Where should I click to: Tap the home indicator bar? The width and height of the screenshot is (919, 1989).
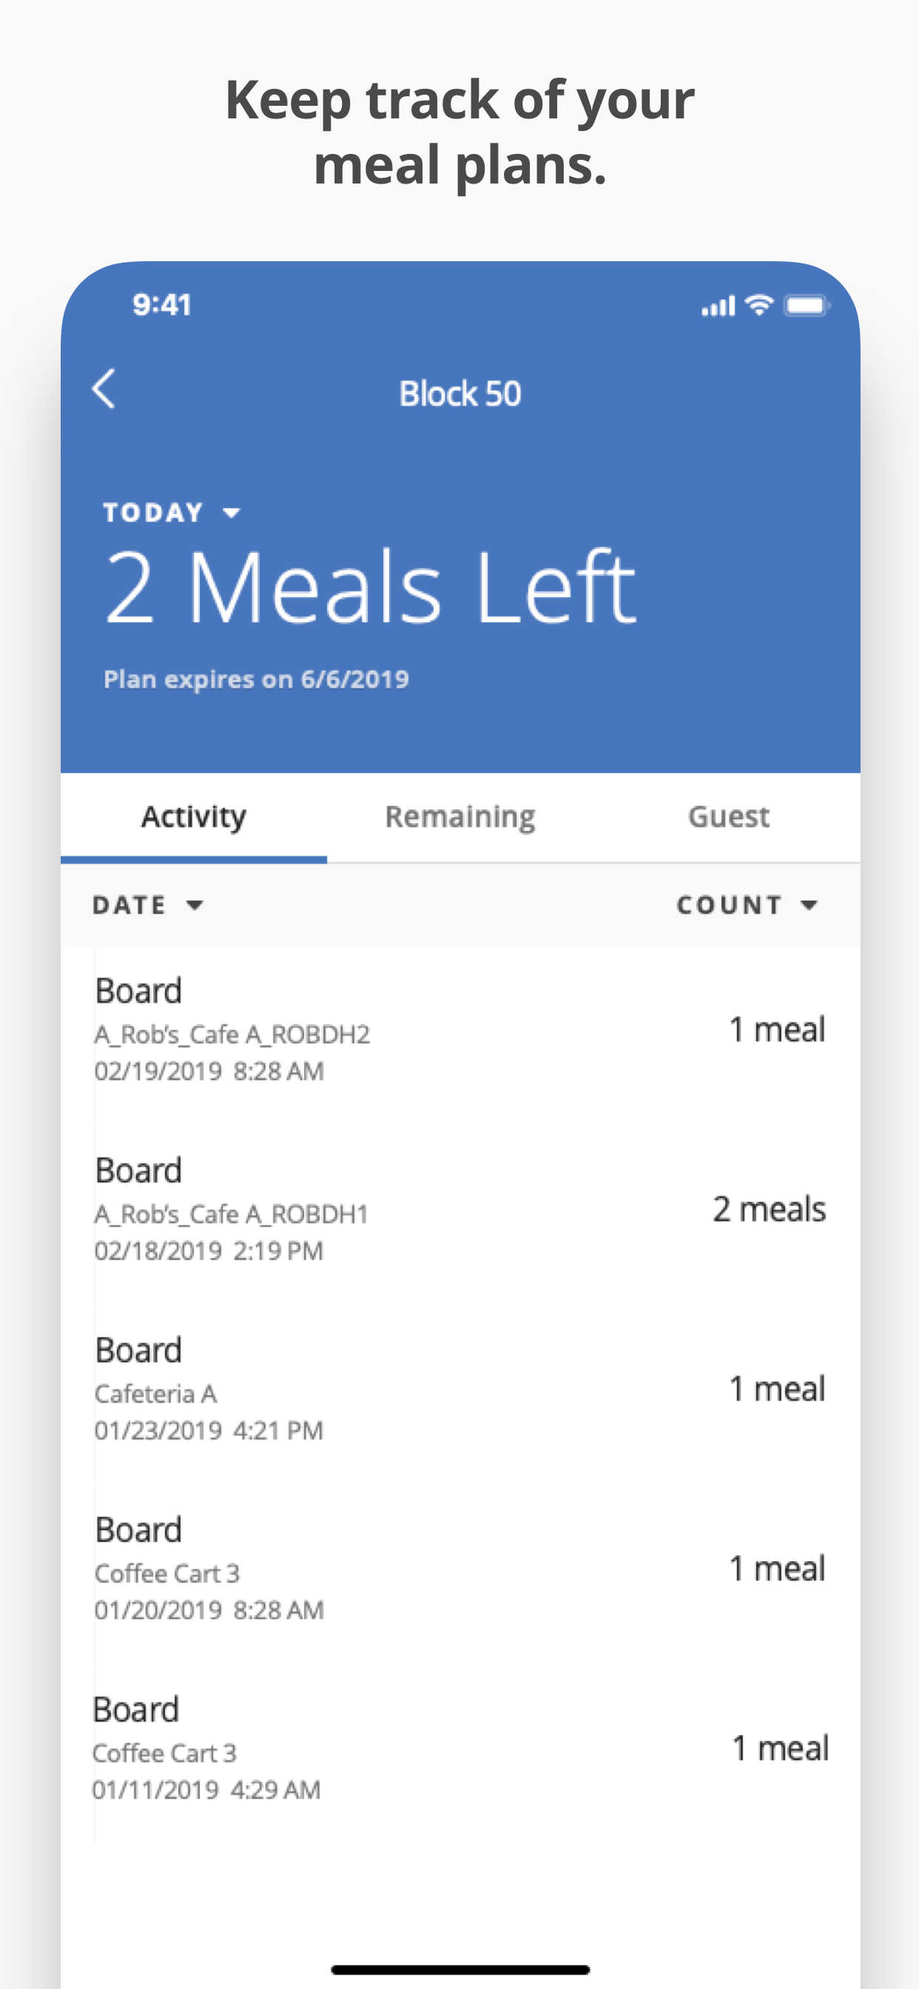(x=460, y=1970)
